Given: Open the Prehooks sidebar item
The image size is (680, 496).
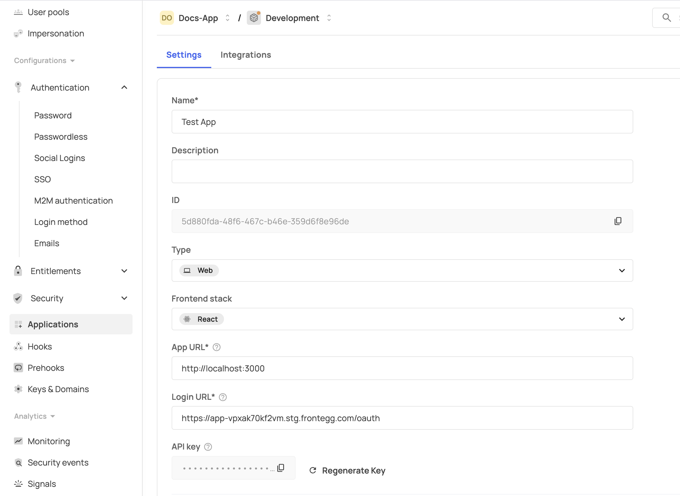Looking at the screenshot, I should 46,368.
